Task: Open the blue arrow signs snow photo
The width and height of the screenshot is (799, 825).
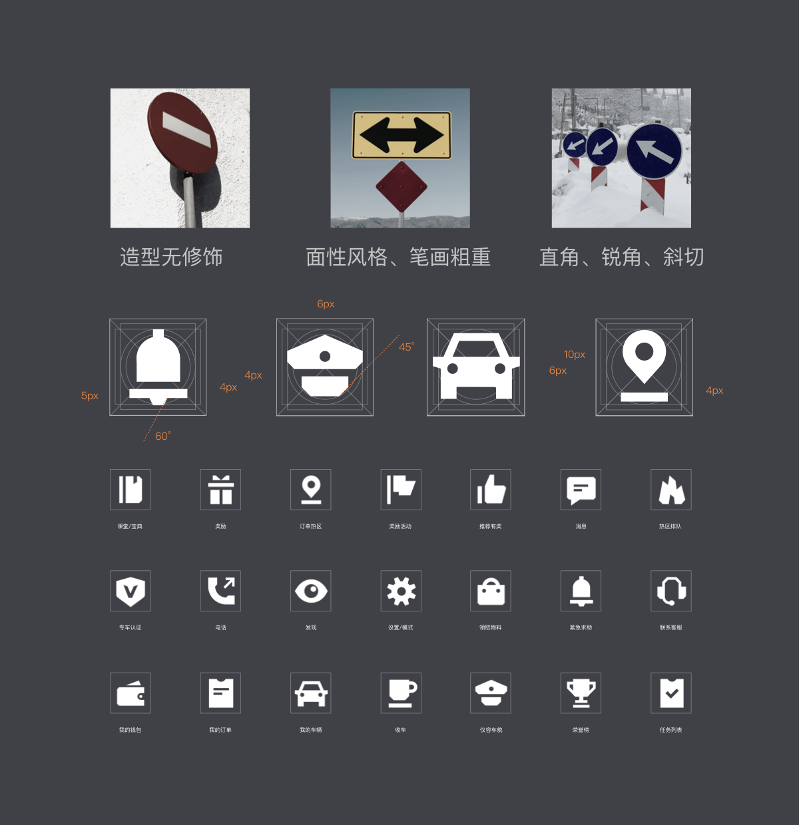Action: 621,158
